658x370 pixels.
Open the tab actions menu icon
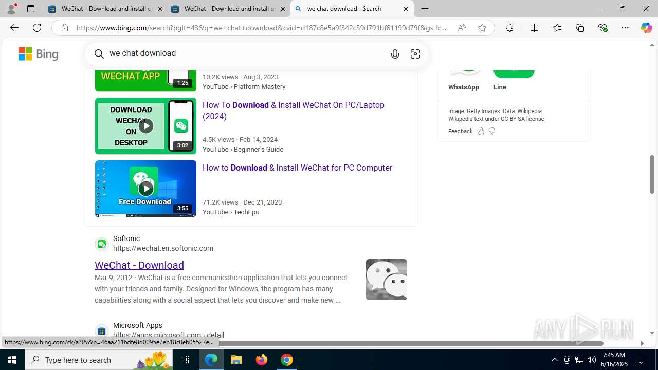pyautogui.click(x=31, y=9)
